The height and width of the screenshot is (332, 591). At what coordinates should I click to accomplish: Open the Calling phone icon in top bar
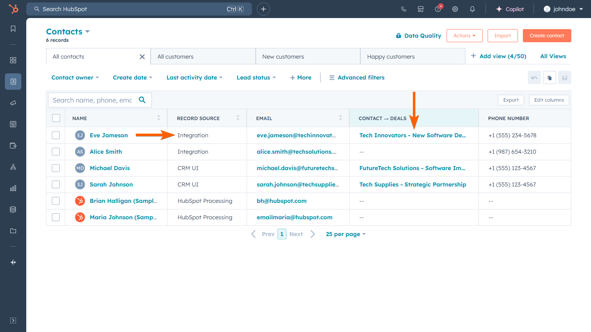tap(403, 9)
